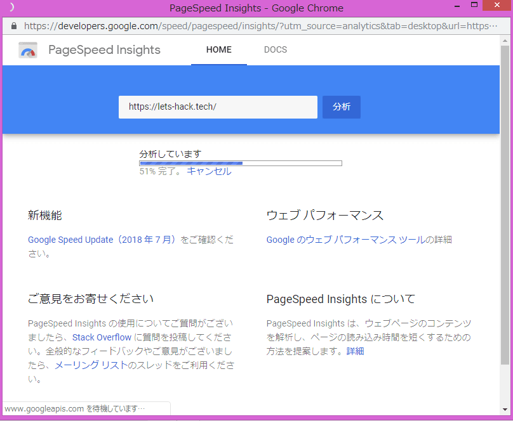513x421 pixels.
Task: Open the Stack Overflow link
Action: coord(102,337)
